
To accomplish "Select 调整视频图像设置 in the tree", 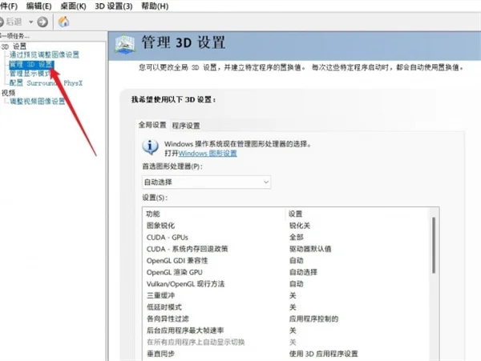I will [37, 102].
